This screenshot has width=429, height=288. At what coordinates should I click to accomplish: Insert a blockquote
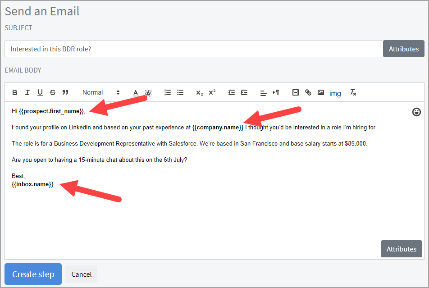(x=65, y=92)
